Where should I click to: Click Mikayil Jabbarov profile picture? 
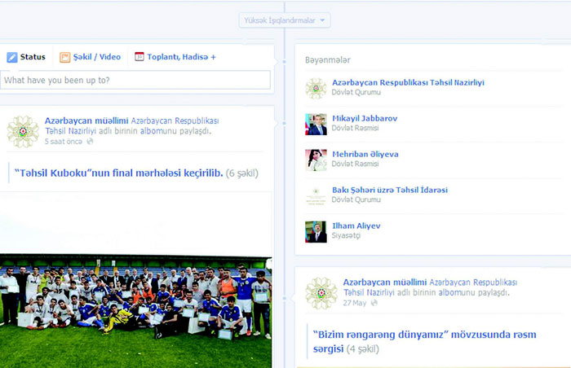(x=316, y=125)
